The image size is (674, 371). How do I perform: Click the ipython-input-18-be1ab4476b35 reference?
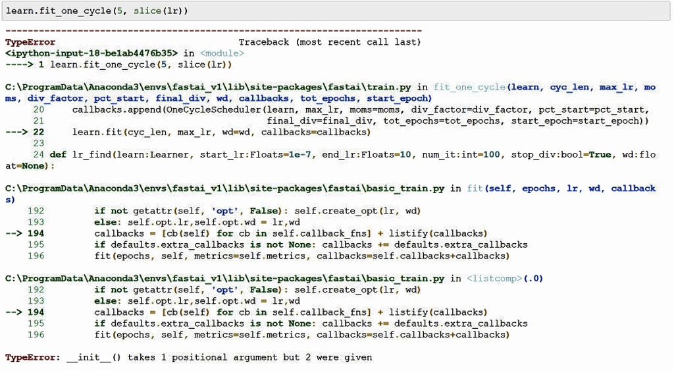[x=91, y=53]
